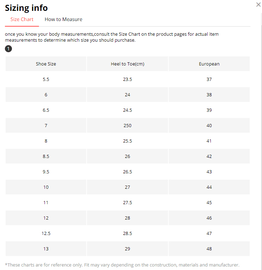This screenshot has width=262, height=270.
Task: Click European size 47 cell
Action: (209, 234)
